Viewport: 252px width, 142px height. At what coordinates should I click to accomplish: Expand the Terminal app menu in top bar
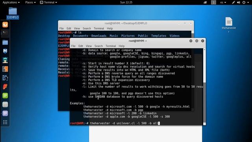click(x=48, y=2)
